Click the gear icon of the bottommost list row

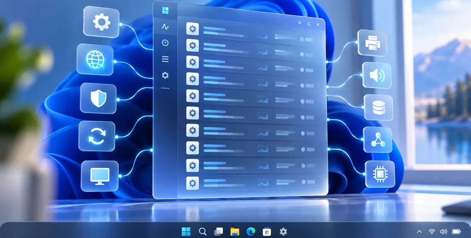pos(193,183)
